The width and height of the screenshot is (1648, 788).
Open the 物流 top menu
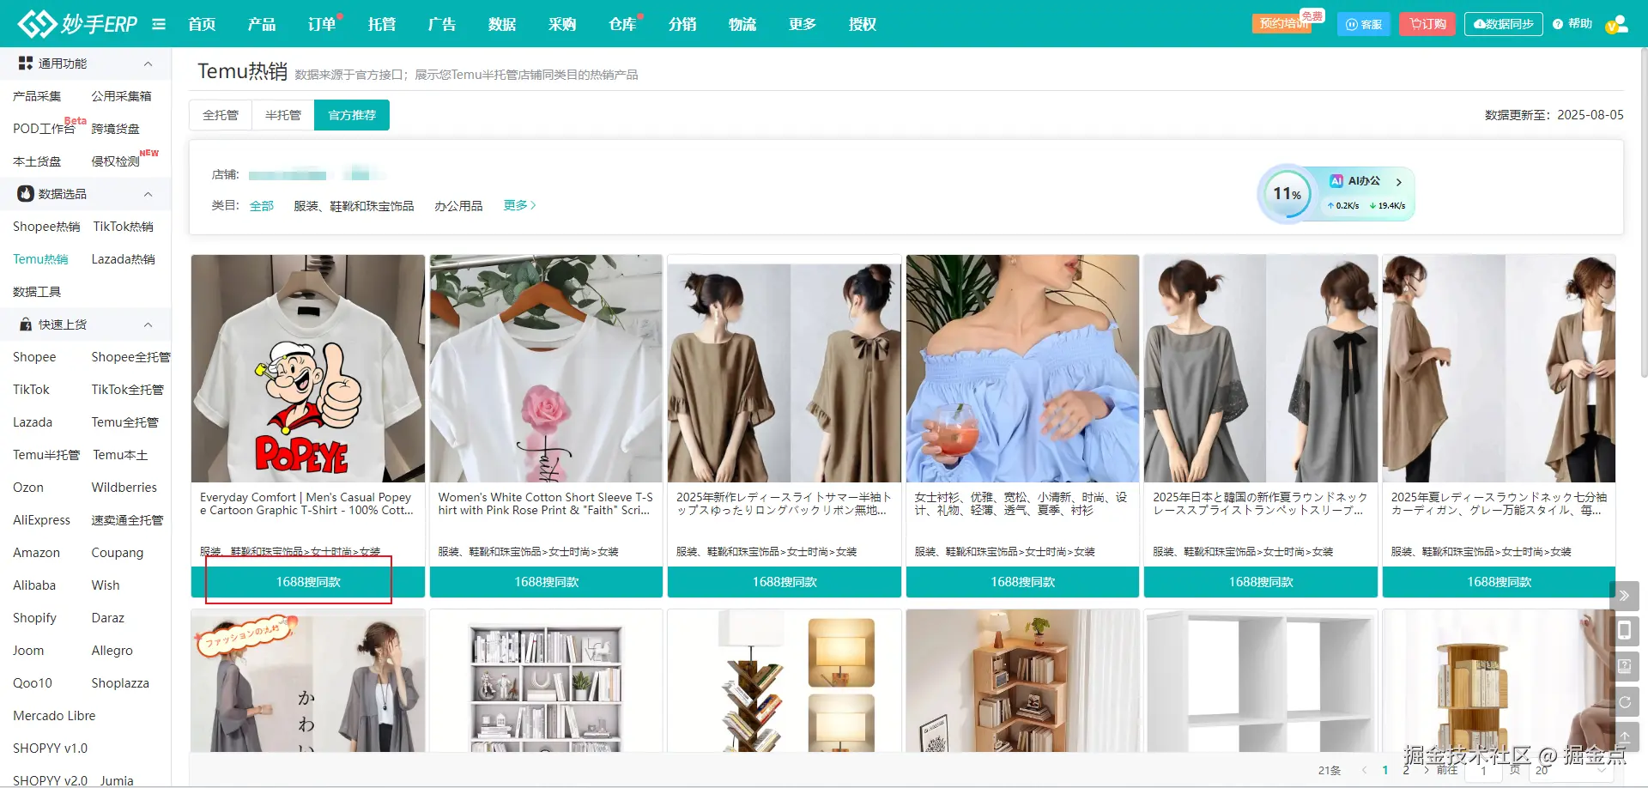pos(742,24)
